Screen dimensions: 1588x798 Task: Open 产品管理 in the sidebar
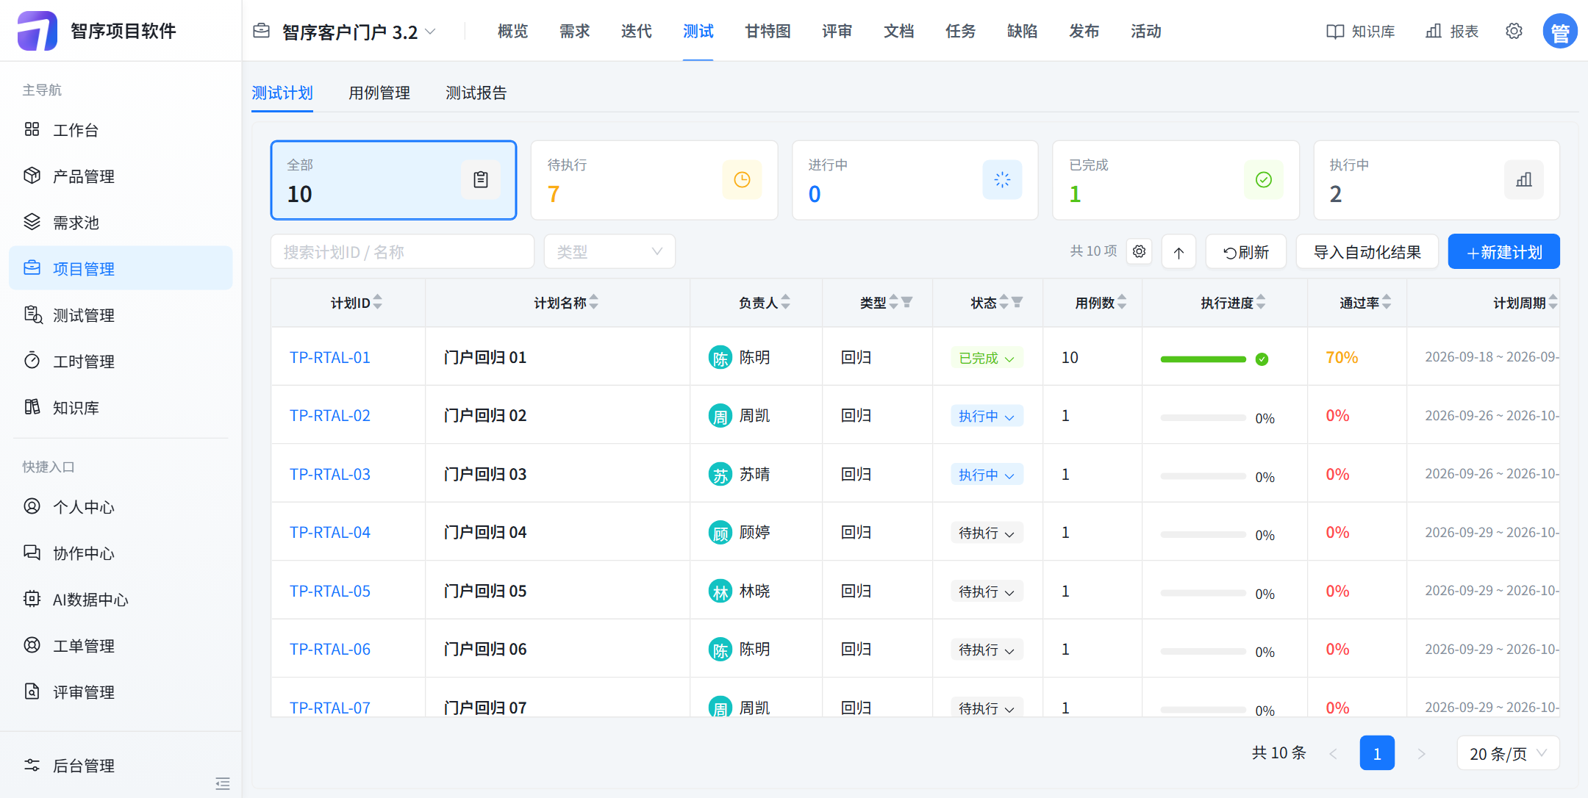click(121, 176)
